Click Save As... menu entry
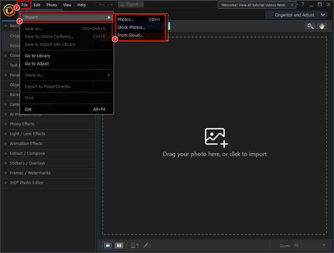The height and width of the screenshot is (253, 334). (66, 28)
